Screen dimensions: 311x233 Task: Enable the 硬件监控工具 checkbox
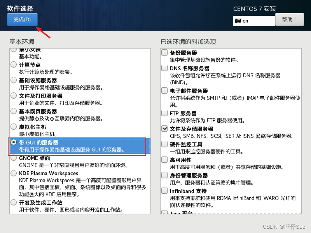[x=164, y=144]
